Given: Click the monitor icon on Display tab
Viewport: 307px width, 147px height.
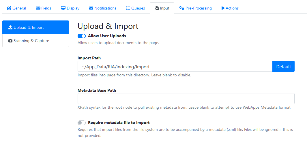Looking at the screenshot, I should [x=63, y=8].
